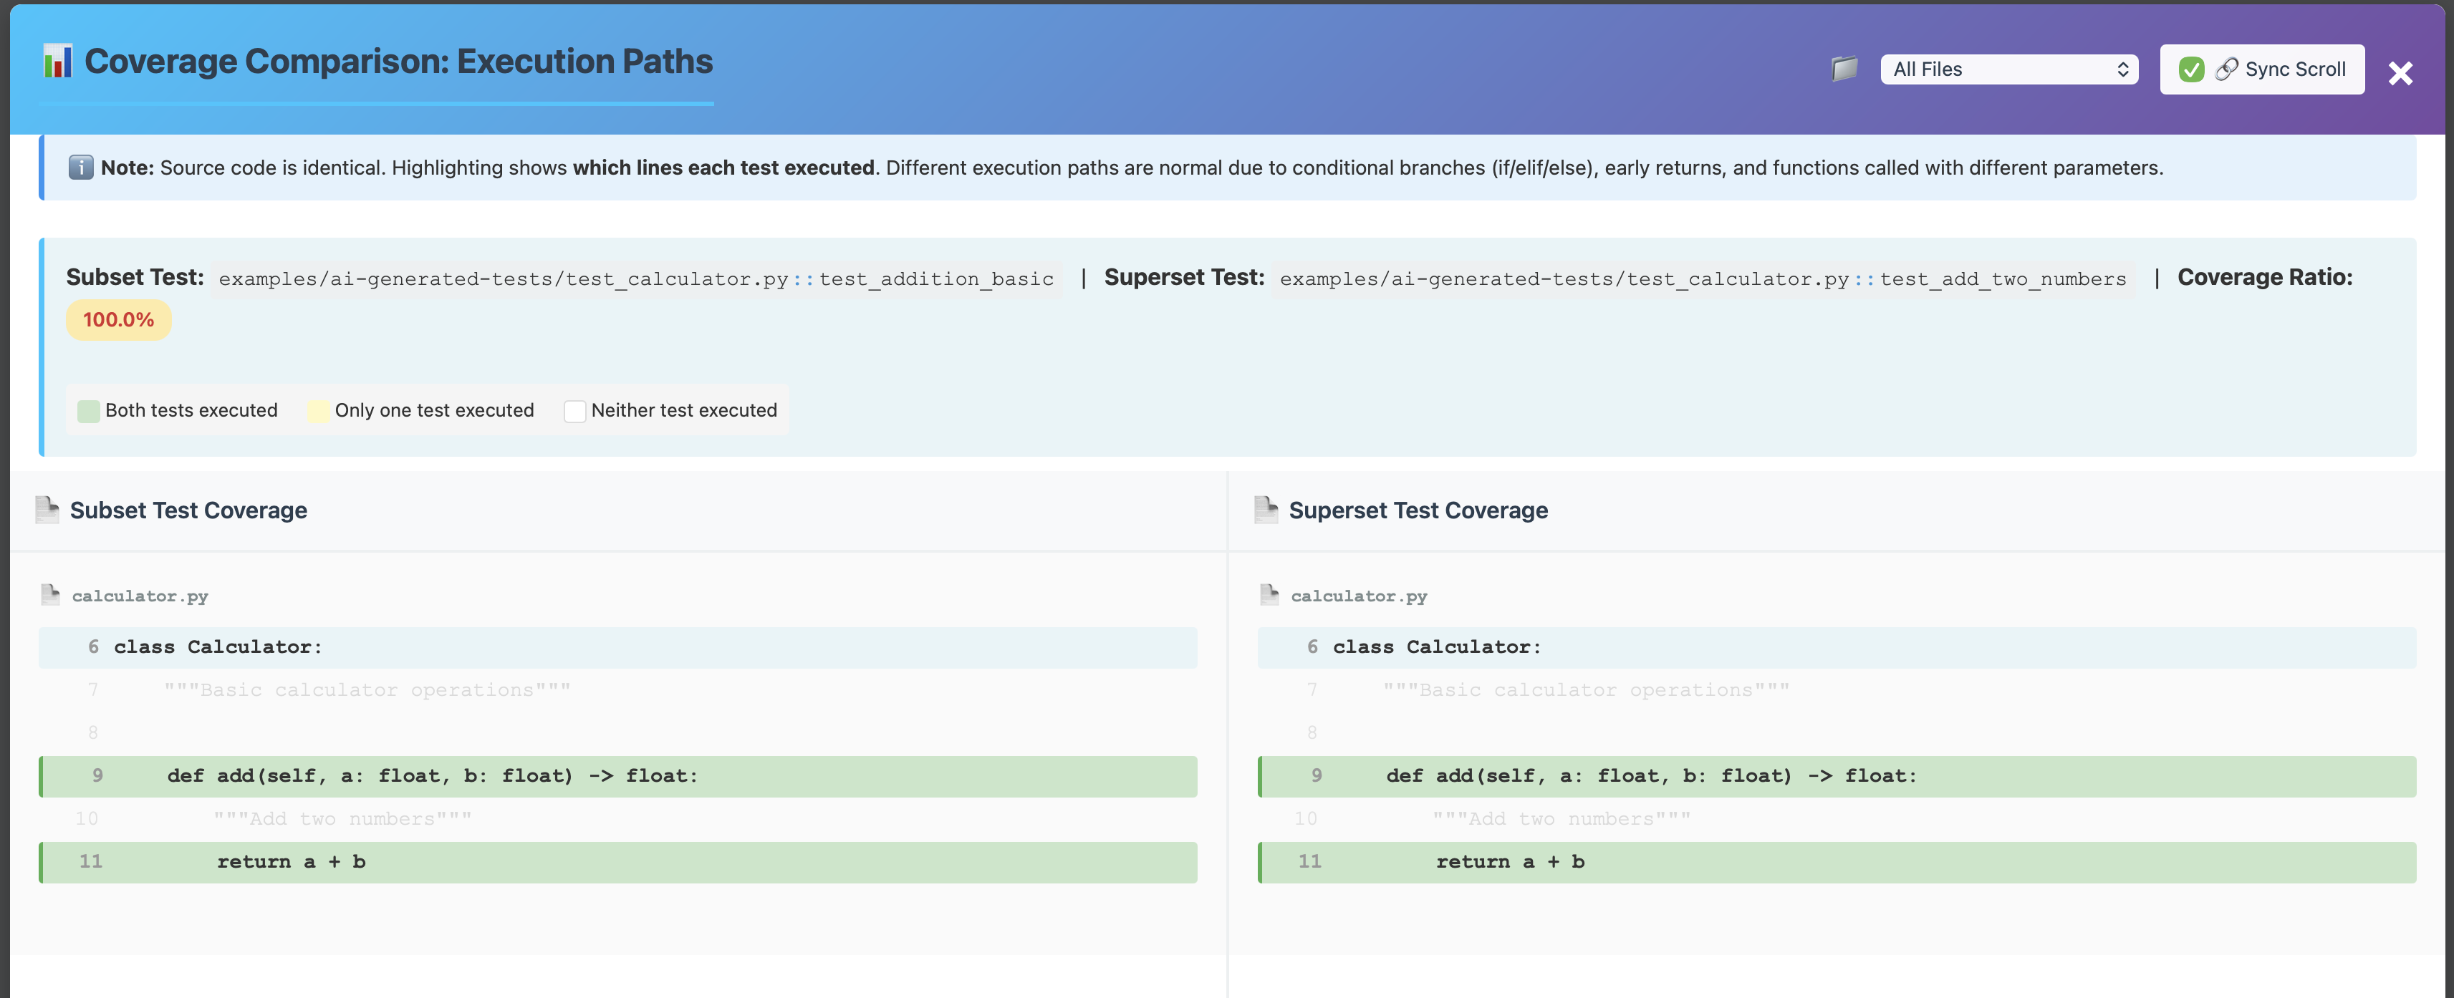Click superset test name test_add_two_numbers
Screen dimensions: 2454x998
pos(2003,279)
